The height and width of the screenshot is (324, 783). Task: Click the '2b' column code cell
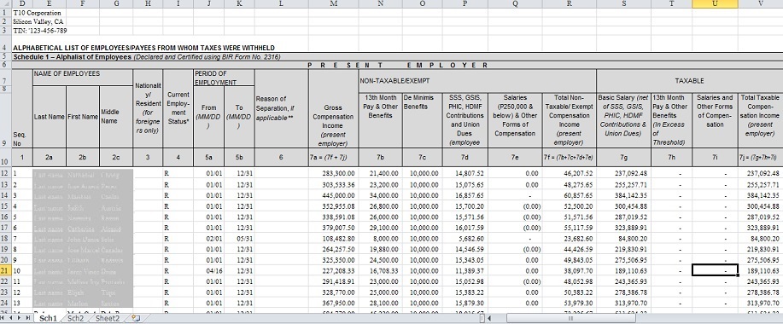(x=82, y=157)
